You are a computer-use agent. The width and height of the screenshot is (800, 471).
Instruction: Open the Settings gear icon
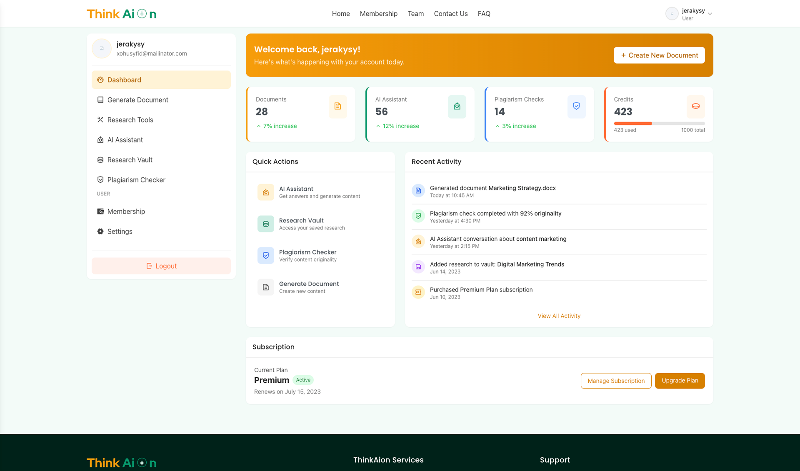coord(100,231)
